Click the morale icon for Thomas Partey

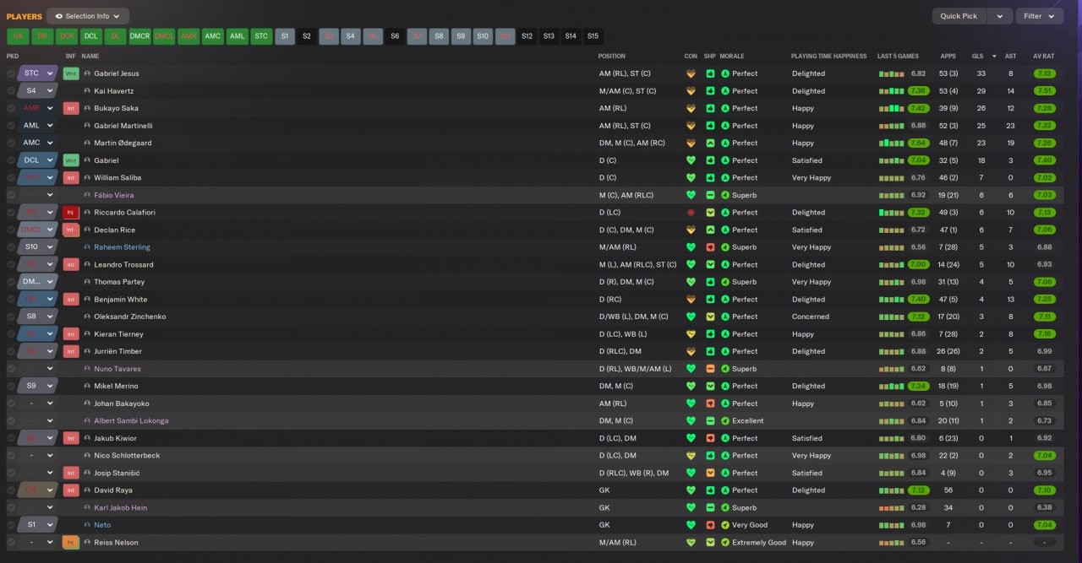pyautogui.click(x=725, y=282)
